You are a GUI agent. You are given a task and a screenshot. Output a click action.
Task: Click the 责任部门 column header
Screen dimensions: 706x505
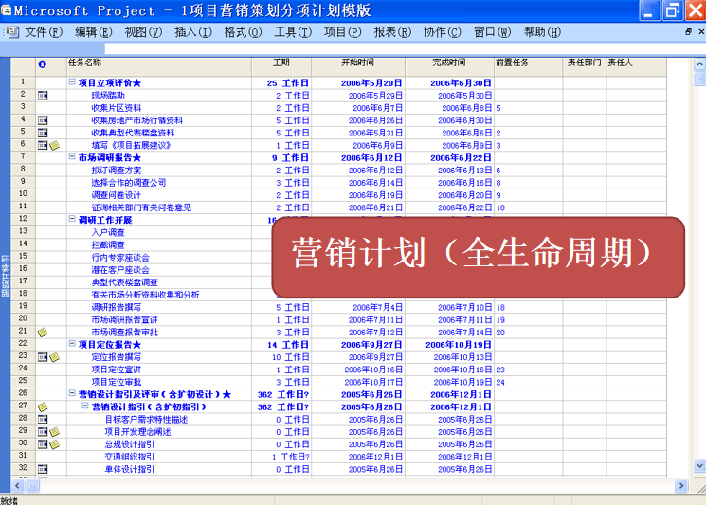point(584,66)
